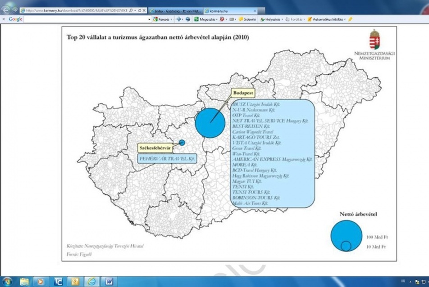Go forward with the browser Forward arrow
Image resolution: width=429 pixels, height=287 pixels.
coord(14,10)
